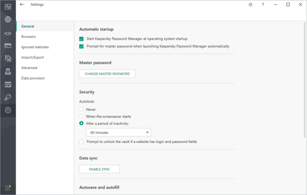
Task: Click the Data sync heading
Action: point(89,158)
